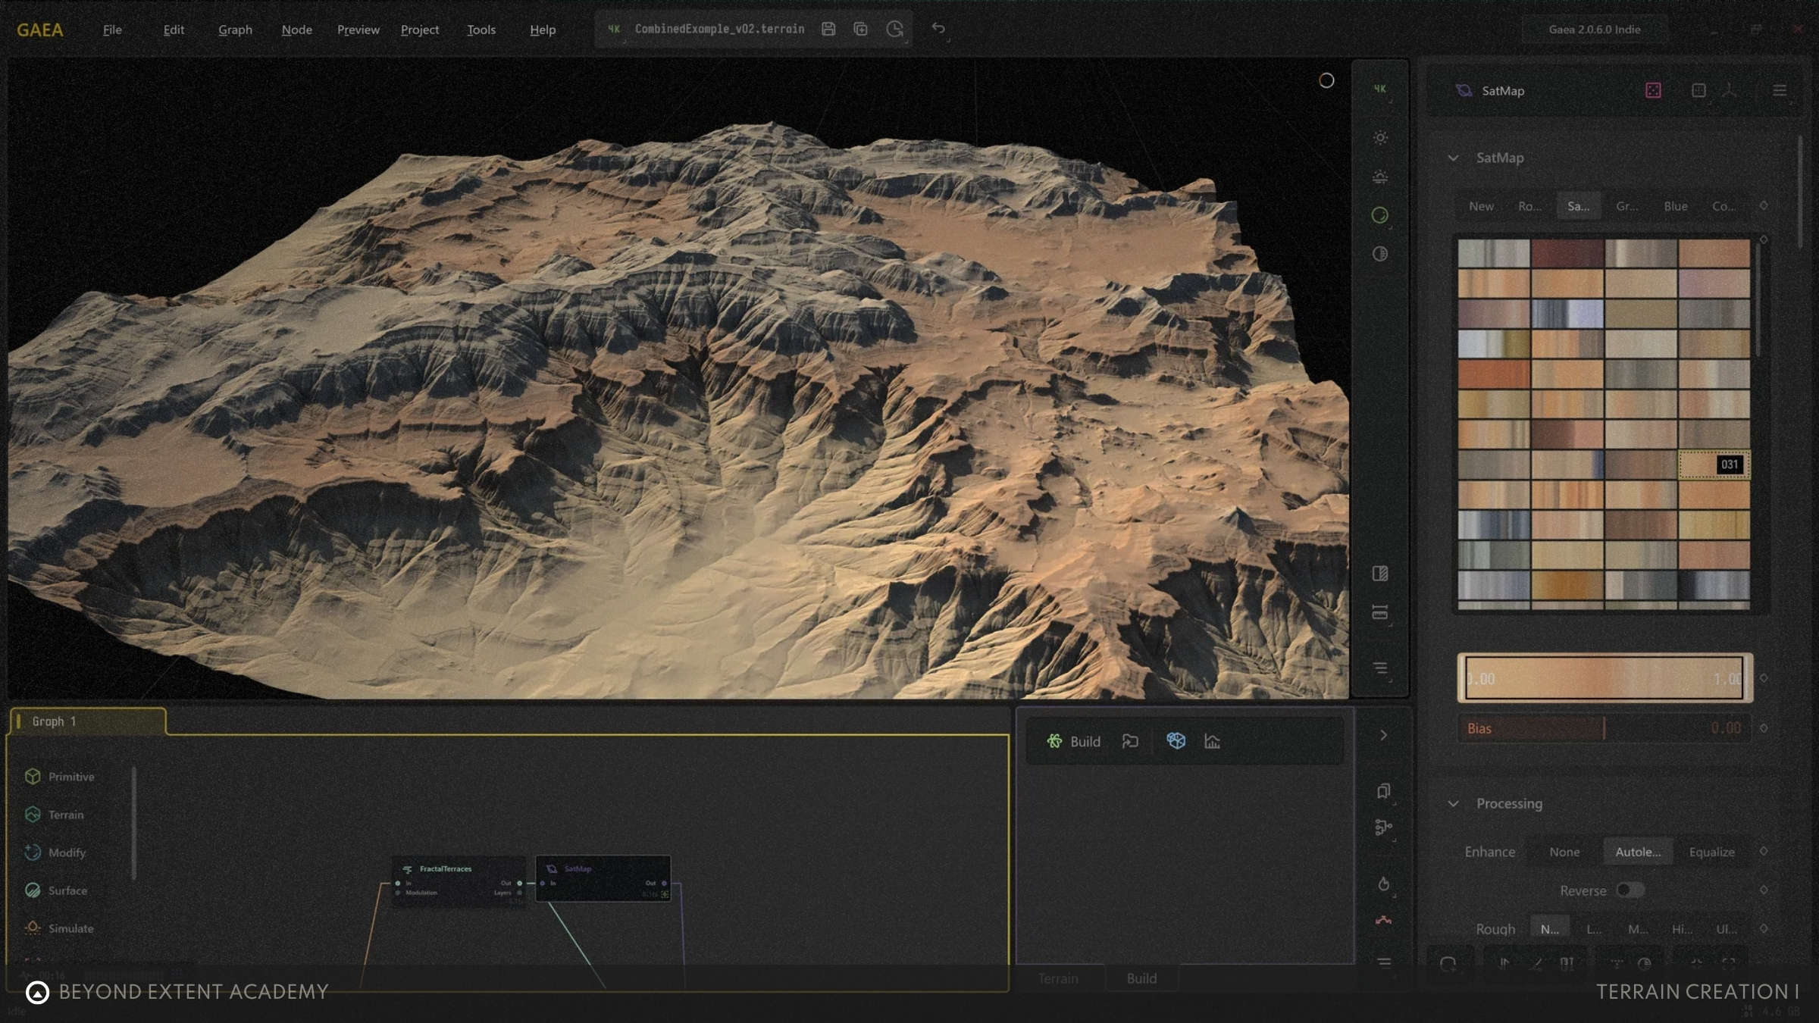This screenshot has width=1819, height=1023.
Task: Select the Ro... SatMap library tab
Action: (1529, 206)
